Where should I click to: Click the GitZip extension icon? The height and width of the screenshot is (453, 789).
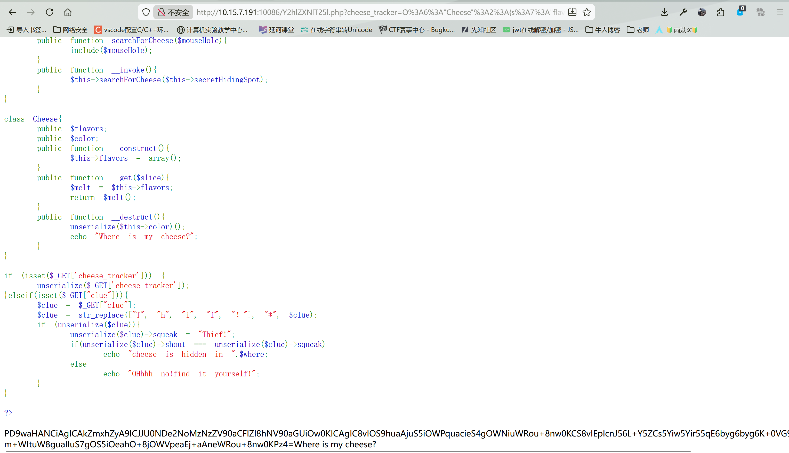760,12
